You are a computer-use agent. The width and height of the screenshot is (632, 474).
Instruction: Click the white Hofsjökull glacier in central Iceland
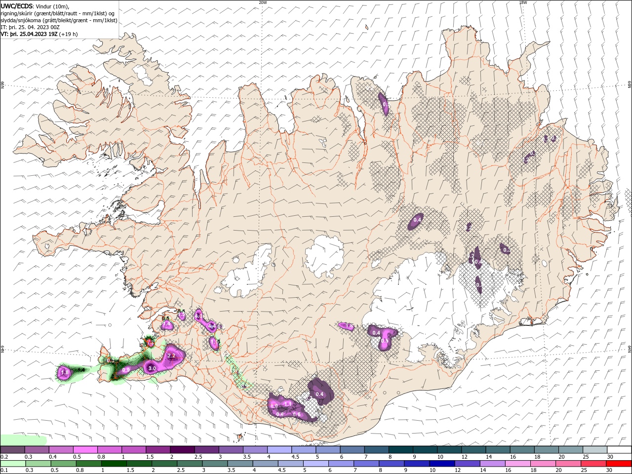(x=324, y=255)
